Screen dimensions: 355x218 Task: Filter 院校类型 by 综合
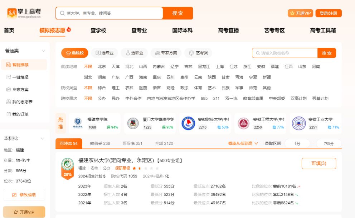tap(102, 88)
